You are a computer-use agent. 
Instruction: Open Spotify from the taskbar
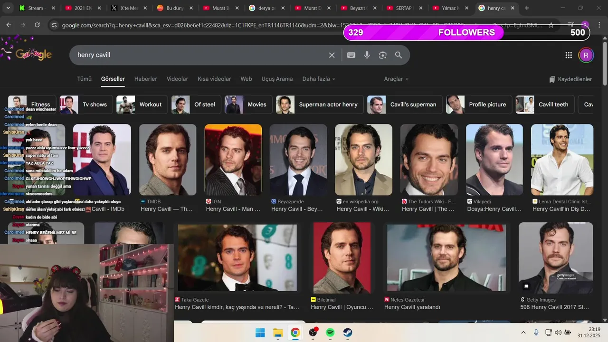click(330, 332)
